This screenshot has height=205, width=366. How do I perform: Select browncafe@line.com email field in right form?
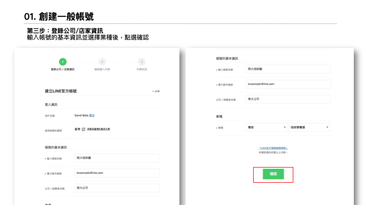tap(288, 84)
